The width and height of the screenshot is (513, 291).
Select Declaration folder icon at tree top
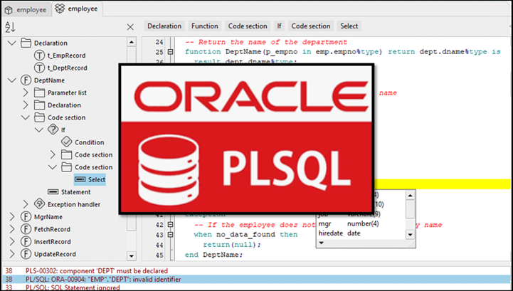tap(25, 43)
